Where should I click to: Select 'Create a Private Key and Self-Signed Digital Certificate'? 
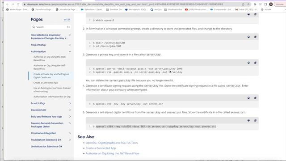(x=51, y=76)
